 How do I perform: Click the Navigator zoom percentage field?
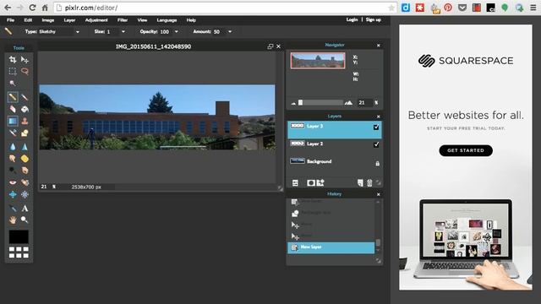(x=364, y=102)
